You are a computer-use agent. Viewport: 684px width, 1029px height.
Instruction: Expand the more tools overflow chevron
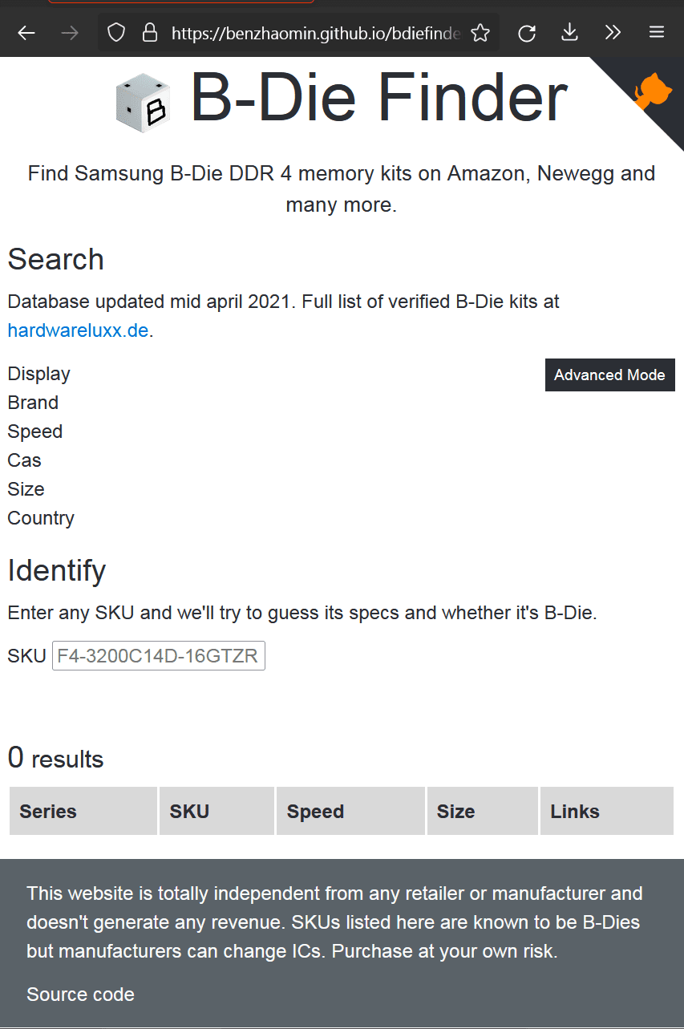[x=613, y=33]
